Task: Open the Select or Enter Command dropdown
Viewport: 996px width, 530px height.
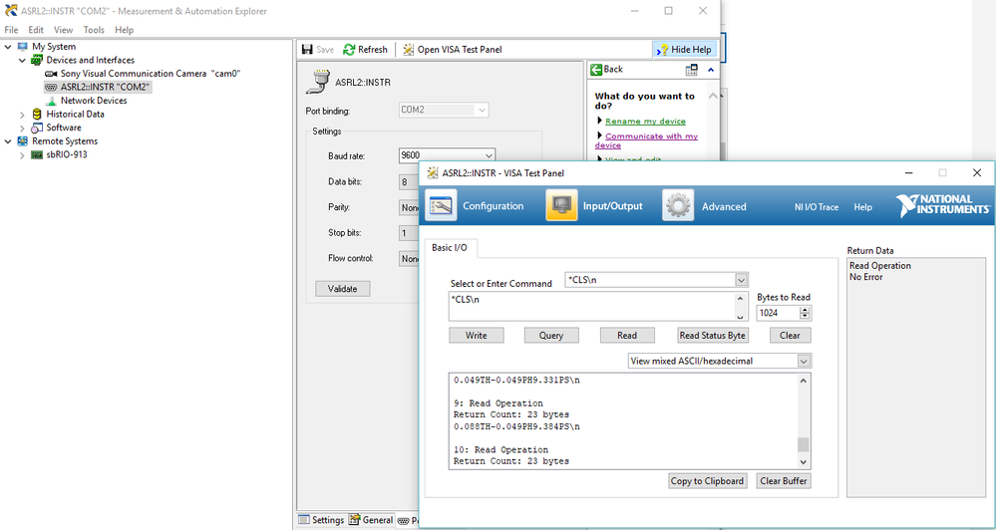Action: pyautogui.click(x=742, y=280)
